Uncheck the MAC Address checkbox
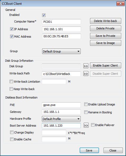Screen dimensions: 126x156 12,36
